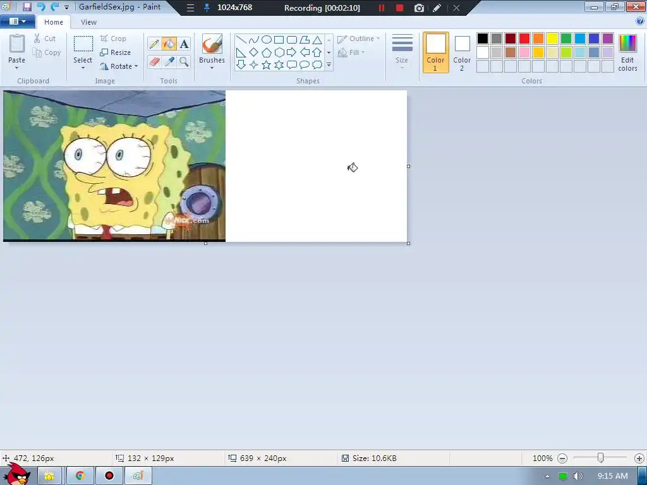
Task: Choose the Right triangle shape
Action: [x=241, y=52]
